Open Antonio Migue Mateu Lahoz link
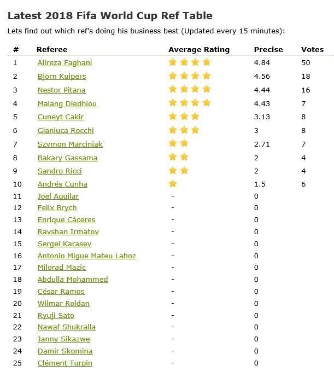 pyautogui.click(x=86, y=256)
